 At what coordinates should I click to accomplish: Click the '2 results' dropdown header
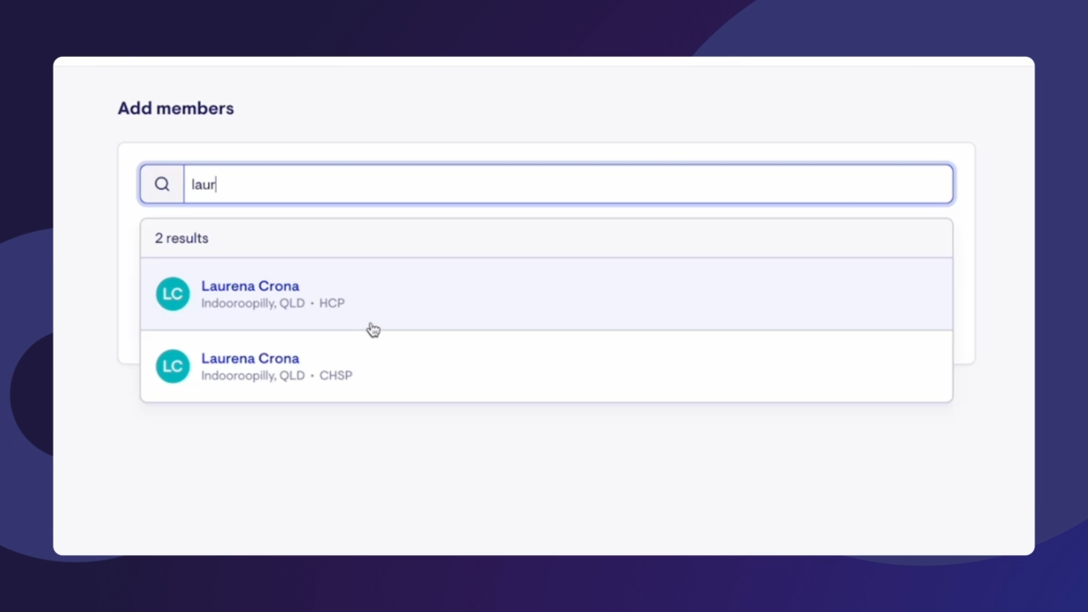[181, 239]
